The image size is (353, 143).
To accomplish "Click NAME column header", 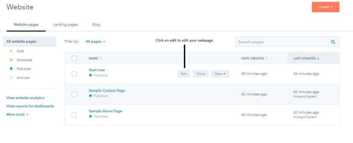I will [x=93, y=58].
